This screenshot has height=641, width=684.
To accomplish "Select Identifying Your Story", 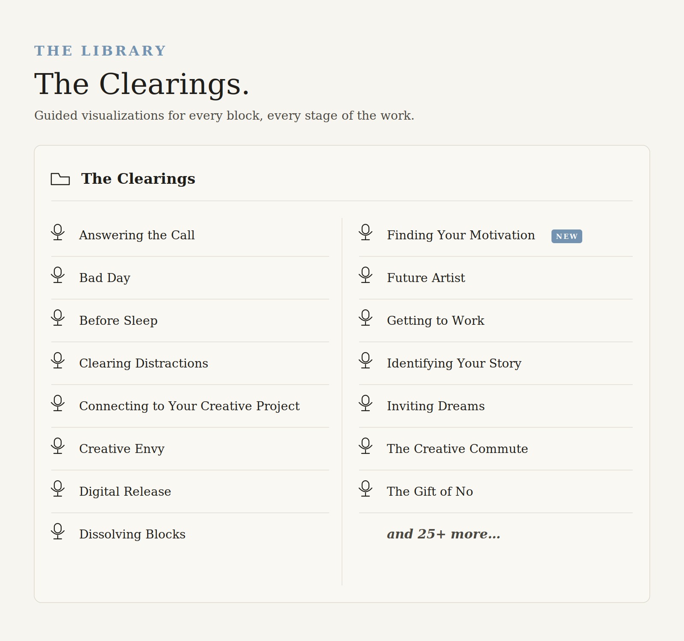I will (454, 363).
